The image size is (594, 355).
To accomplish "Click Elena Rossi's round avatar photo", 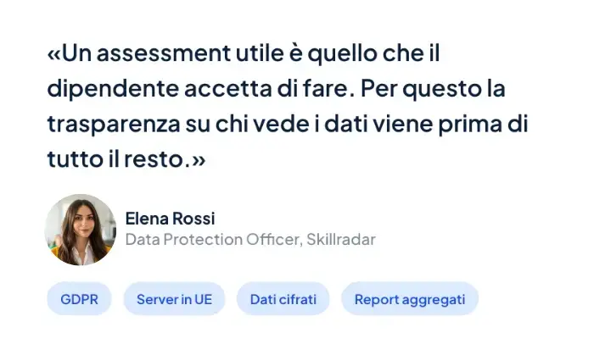I will 81,230.
